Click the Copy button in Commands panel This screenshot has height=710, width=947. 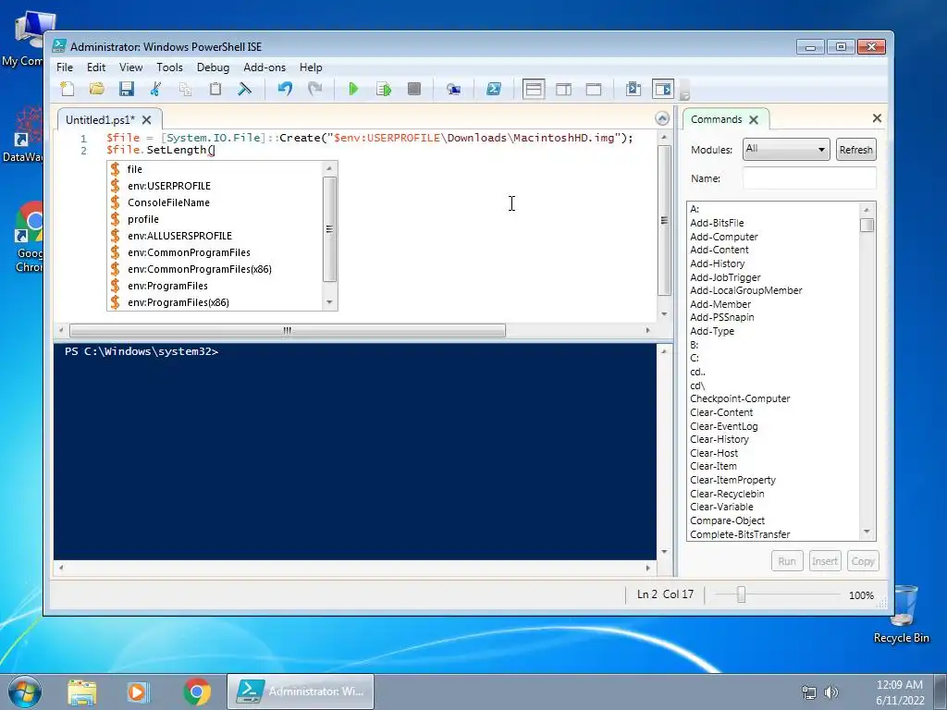coord(863,561)
